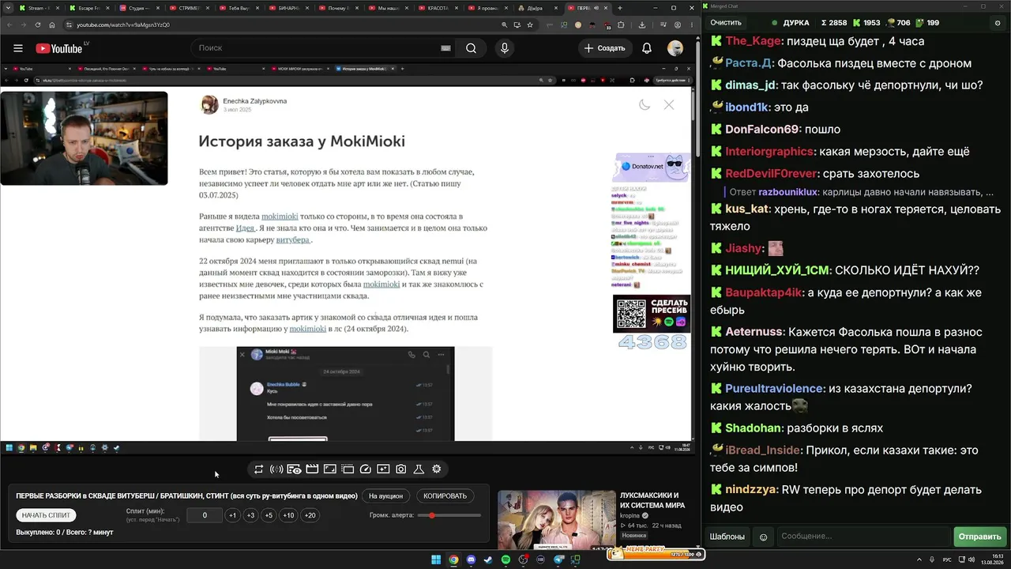The height and width of the screenshot is (569, 1011).
Task: Click the Очистить button in Merged Chat
Action: pyautogui.click(x=726, y=23)
